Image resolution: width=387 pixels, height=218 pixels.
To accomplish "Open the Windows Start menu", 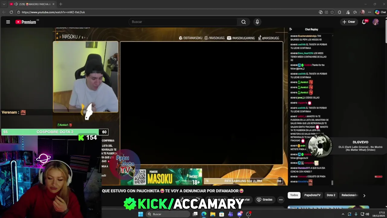I will (x=141, y=214).
